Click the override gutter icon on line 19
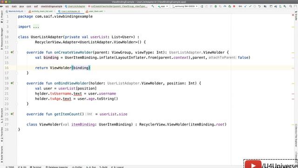This screenshot has height=168, width=298. tap(12, 83)
